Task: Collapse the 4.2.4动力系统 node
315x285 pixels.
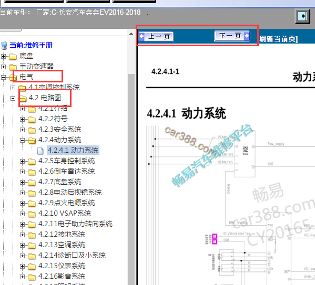Action: (22, 140)
